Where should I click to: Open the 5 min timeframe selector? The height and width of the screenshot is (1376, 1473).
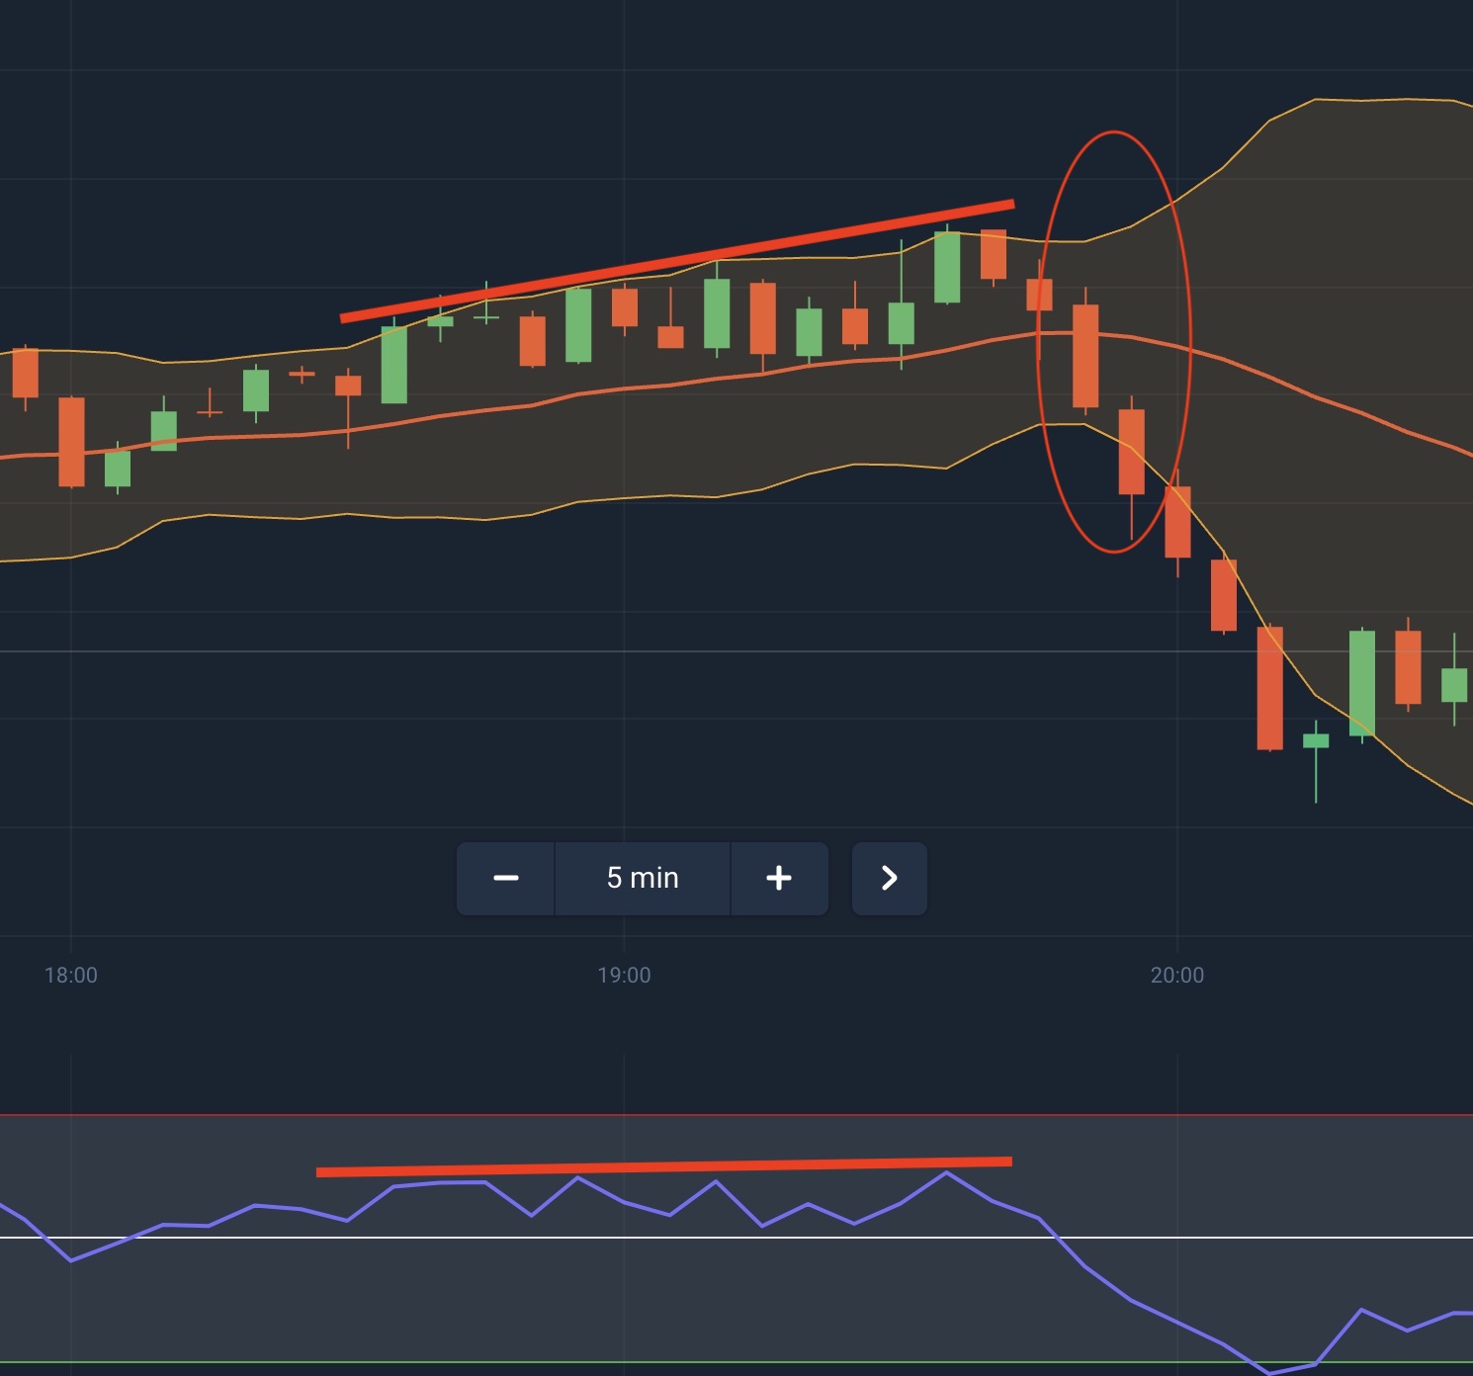[x=643, y=878]
